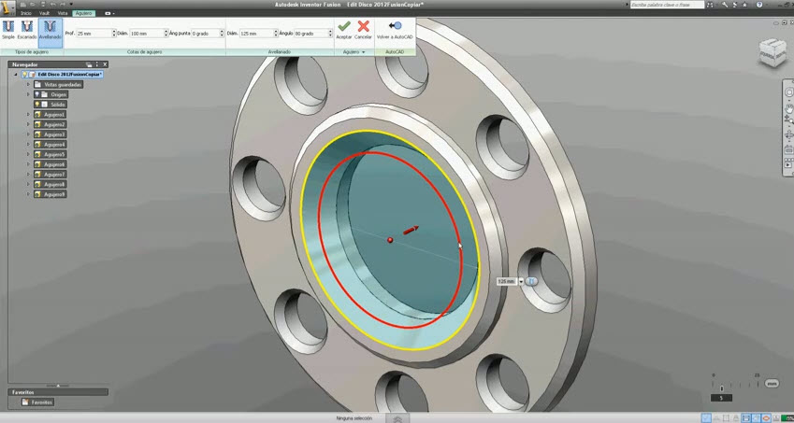
Task: Click the save icon in quick access toolbar
Action: 41,5
